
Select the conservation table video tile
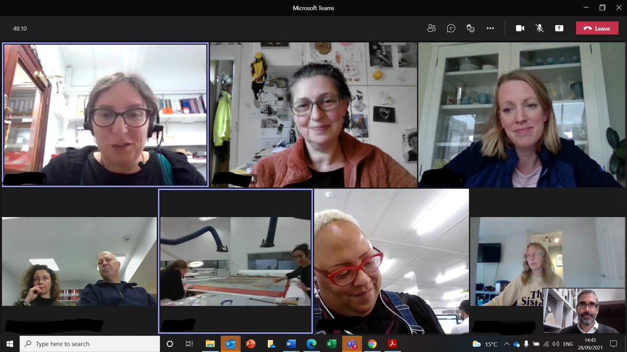[x=235, y=261]
